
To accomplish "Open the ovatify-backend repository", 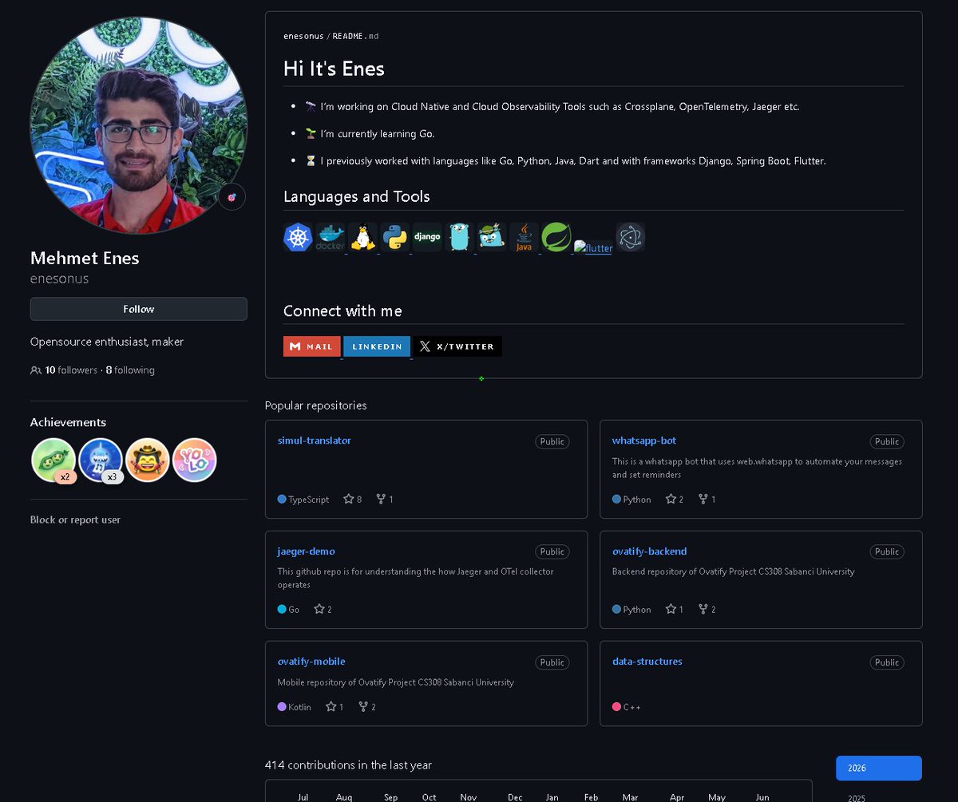I will [650, 551].
